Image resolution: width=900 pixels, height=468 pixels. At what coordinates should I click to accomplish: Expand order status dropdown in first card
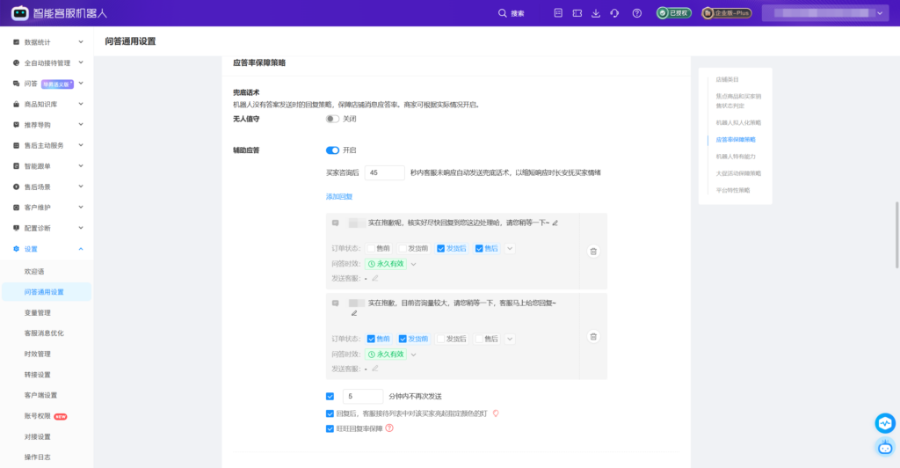(510, 249)
